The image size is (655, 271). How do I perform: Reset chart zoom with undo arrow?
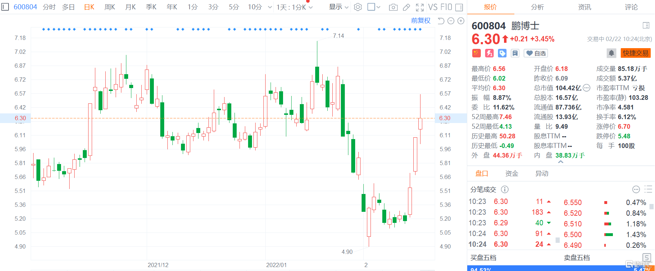pyautogui.click(x=441, y=21)
